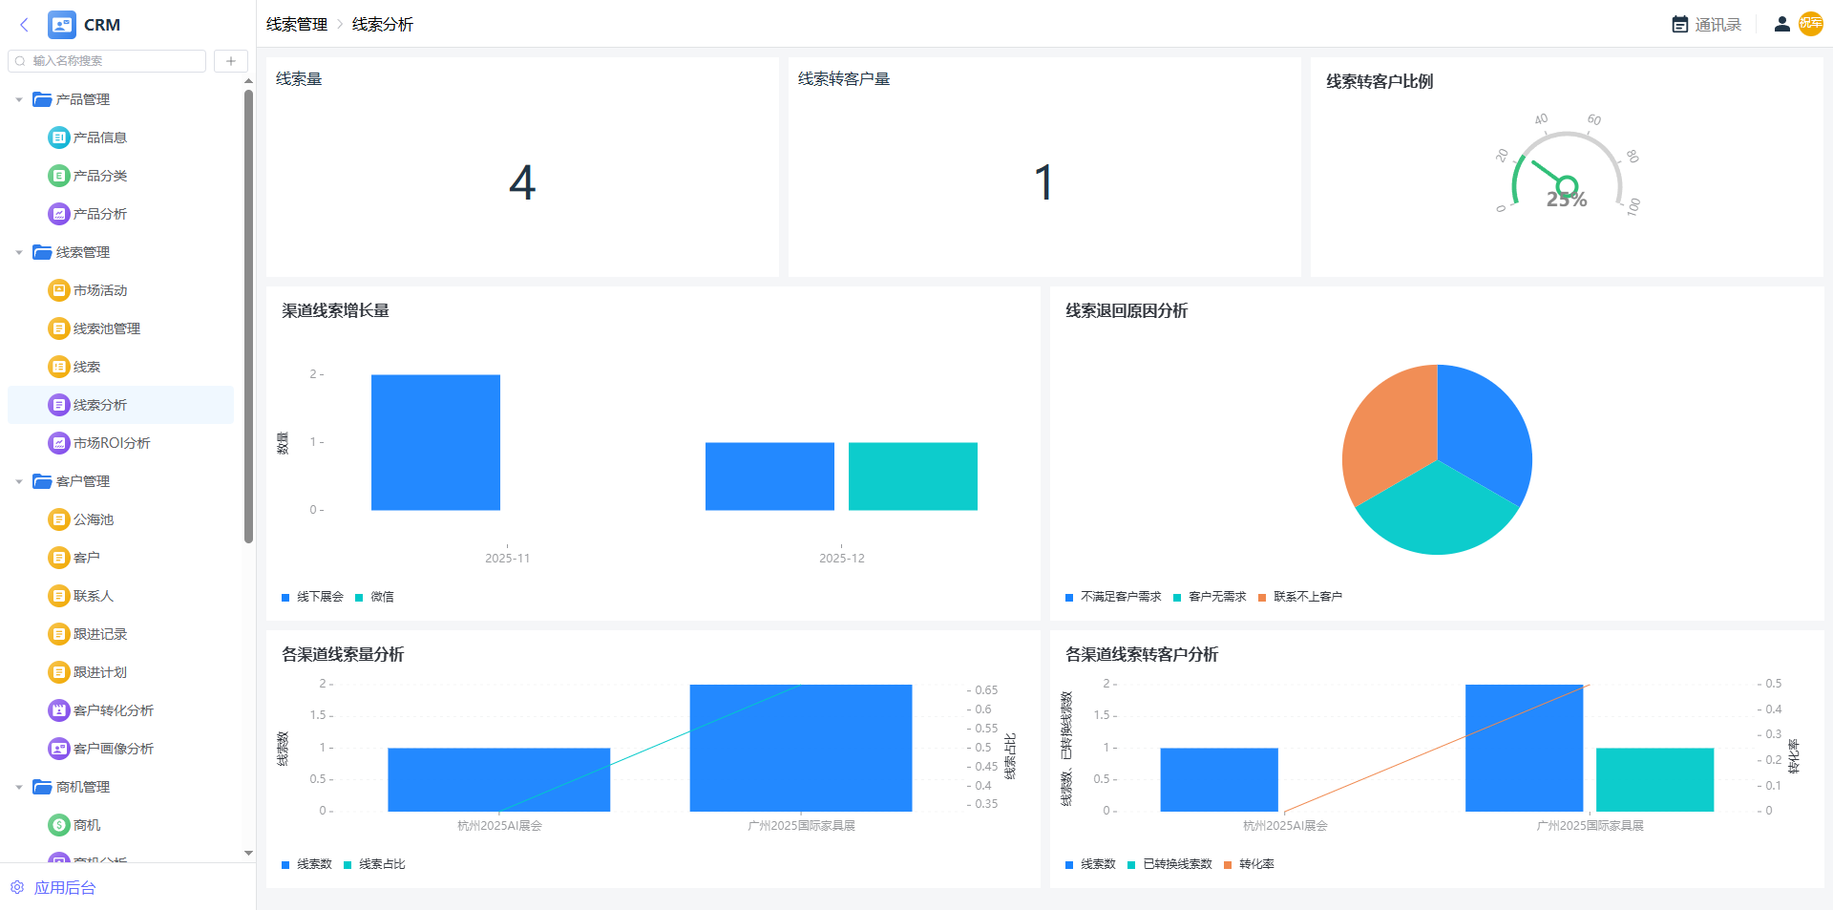
Task: Collapse the 线索管理 folder arrow
Action: click(19, 252)
